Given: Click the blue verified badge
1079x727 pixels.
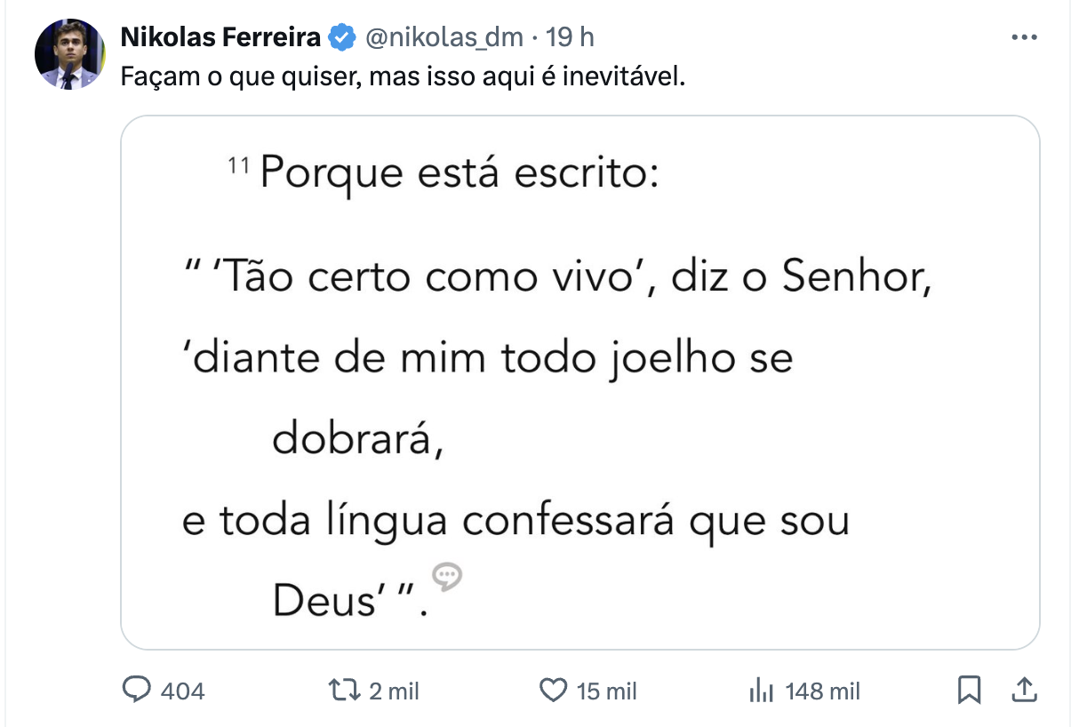Looking at the screenshot, I should pos(341,37).
